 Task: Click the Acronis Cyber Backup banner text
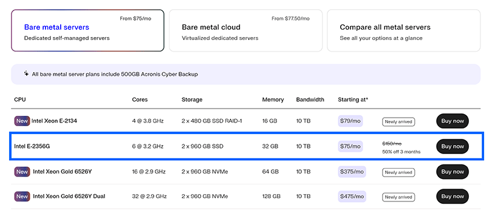click(x=115, y=74)
